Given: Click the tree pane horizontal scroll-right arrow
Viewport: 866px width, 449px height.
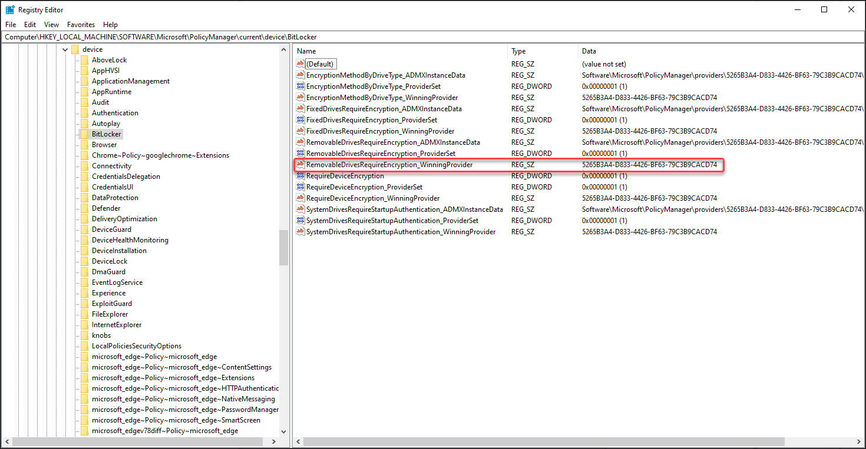Looking at the screenshot, I should (275, 441).
